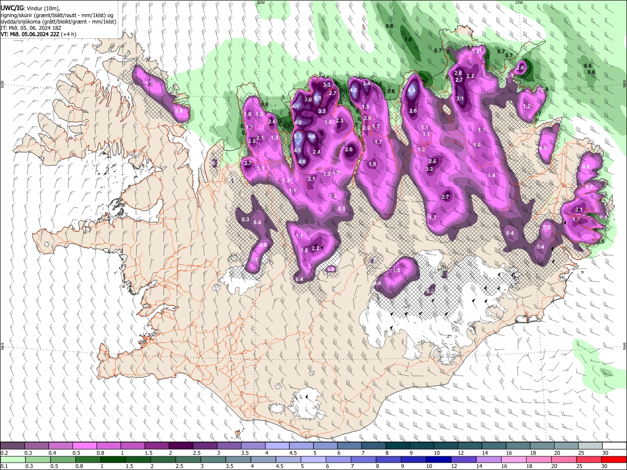Click the 3.0 snowfall value on the map
This screenshot has height=470, width=627.
[x=308, y=99]
